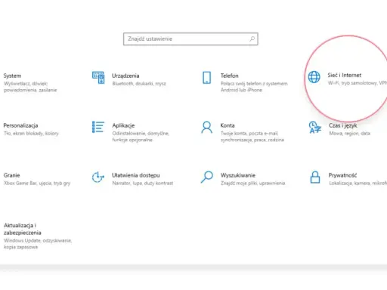Click 'Odinstalowanie, domyślne, funkcje opcjonalne' description
The width and height of the screenshot is (387, 290).
click(141, 137)
